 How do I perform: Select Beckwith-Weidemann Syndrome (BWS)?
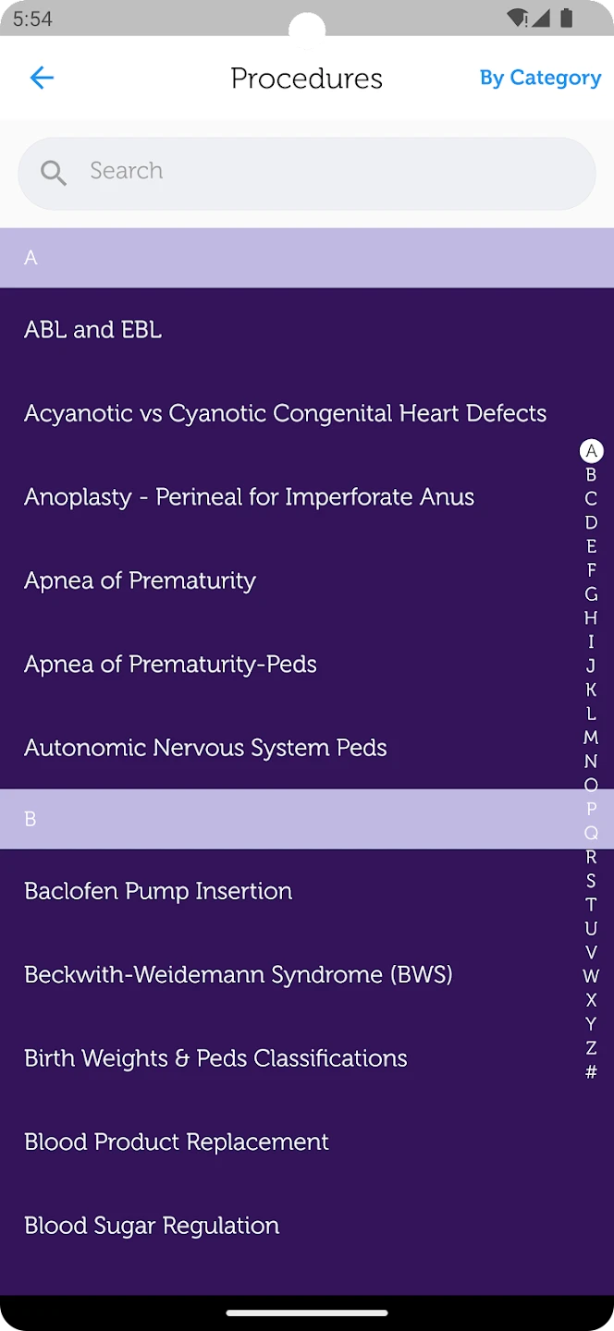(x=239, y=975)
